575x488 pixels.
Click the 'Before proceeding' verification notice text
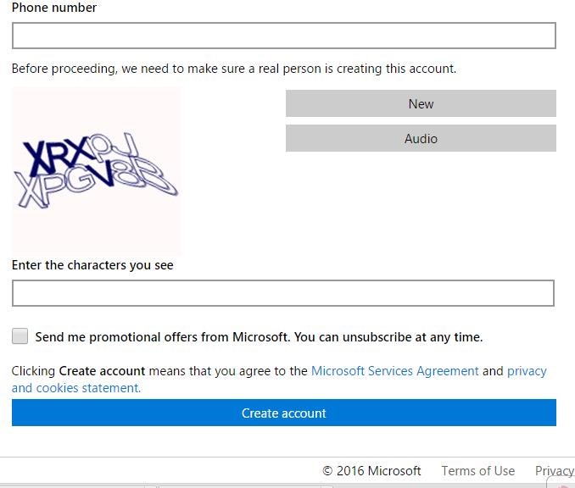[x=234, y=69]
